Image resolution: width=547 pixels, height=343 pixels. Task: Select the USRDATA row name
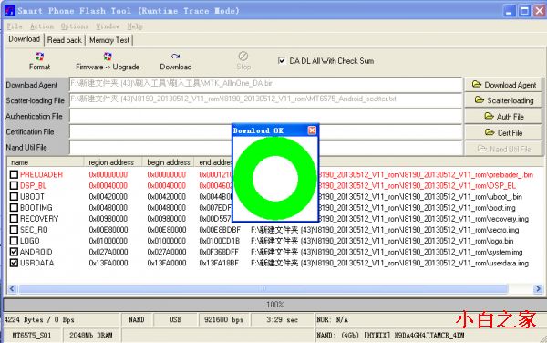(37, 263)
